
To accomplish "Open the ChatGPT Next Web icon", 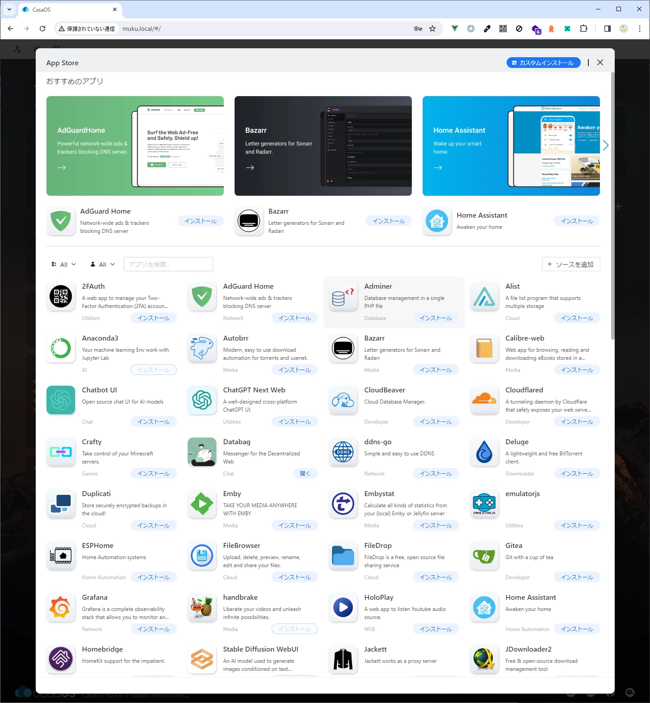I will [x=202, y=400].
